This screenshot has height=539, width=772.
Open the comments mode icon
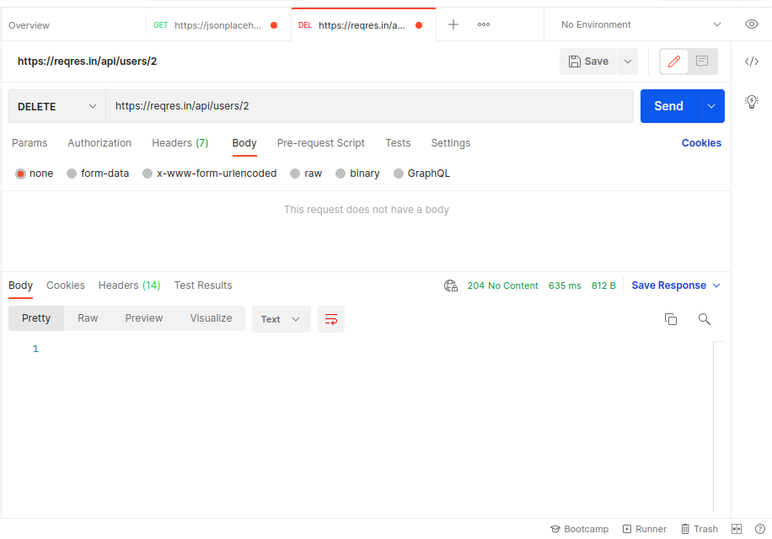click(x=702, y=61)
